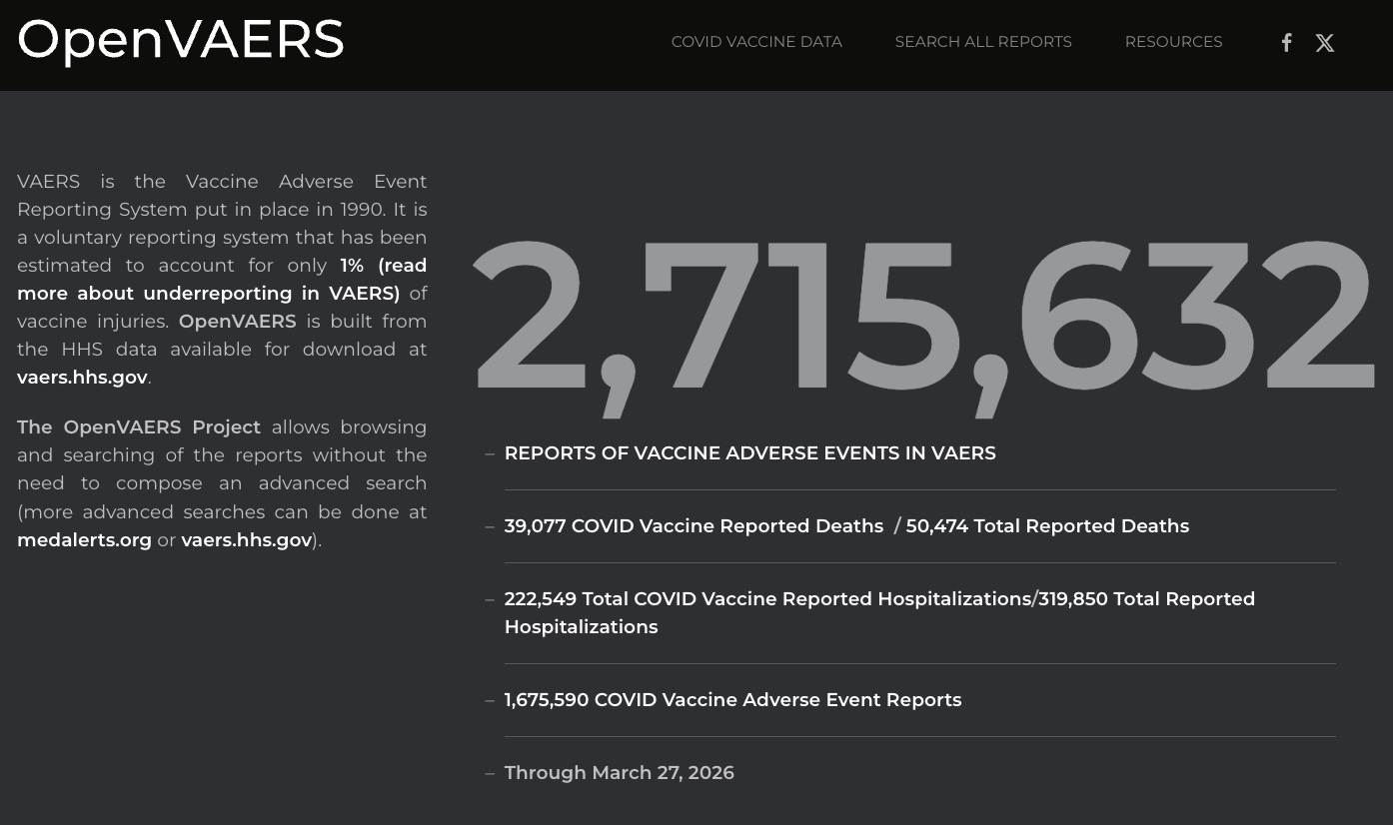Open the Resources menu
The width and height of the screenshot is (1393, 825).
point(1173,42)
